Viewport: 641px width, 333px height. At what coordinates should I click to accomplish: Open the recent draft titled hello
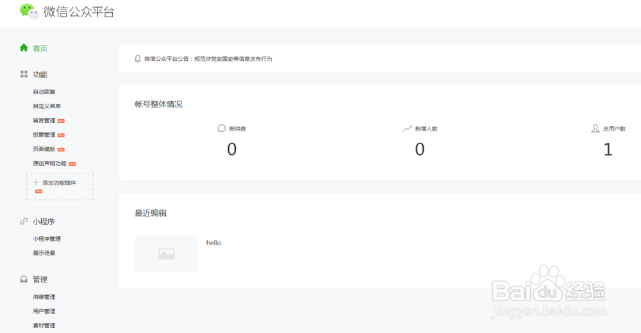[213, 243]
